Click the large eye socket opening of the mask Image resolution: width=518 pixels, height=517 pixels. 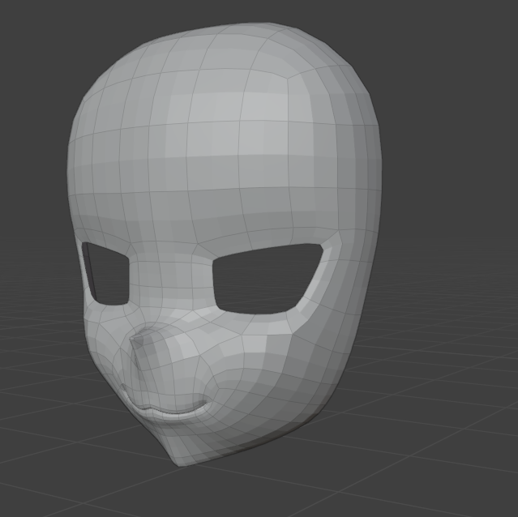click(x=268, y=279)
